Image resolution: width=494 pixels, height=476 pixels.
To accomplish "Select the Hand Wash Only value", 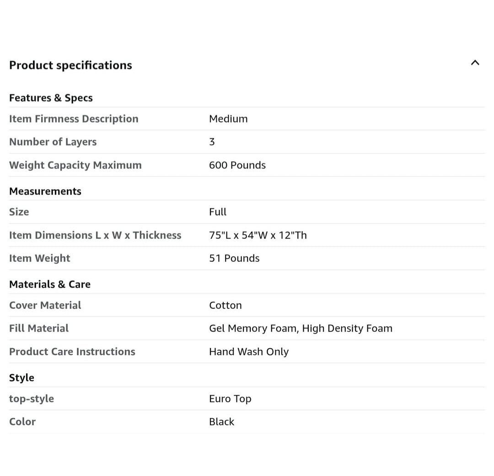I will coord(248,352).
